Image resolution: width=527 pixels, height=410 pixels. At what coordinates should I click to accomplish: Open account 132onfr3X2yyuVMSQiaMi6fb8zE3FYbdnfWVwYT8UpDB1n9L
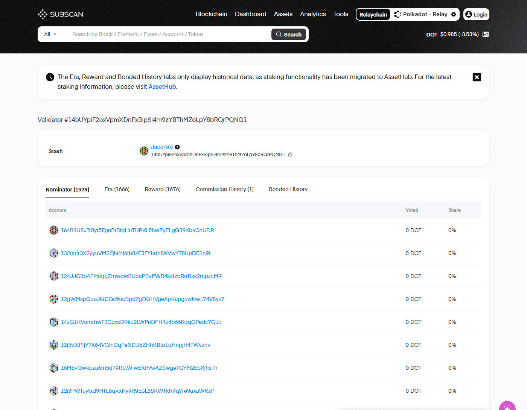(136, 253)
